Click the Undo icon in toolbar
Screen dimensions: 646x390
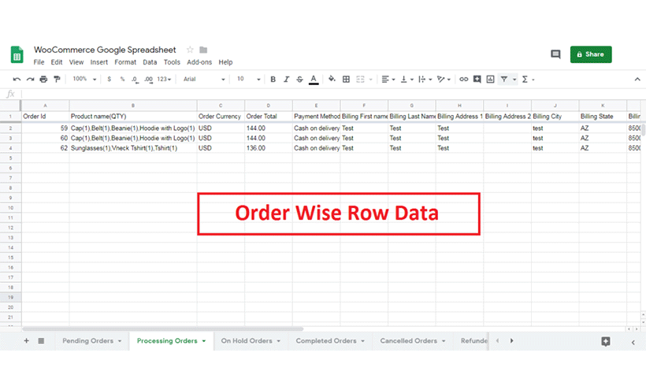[x=17, y=79]
